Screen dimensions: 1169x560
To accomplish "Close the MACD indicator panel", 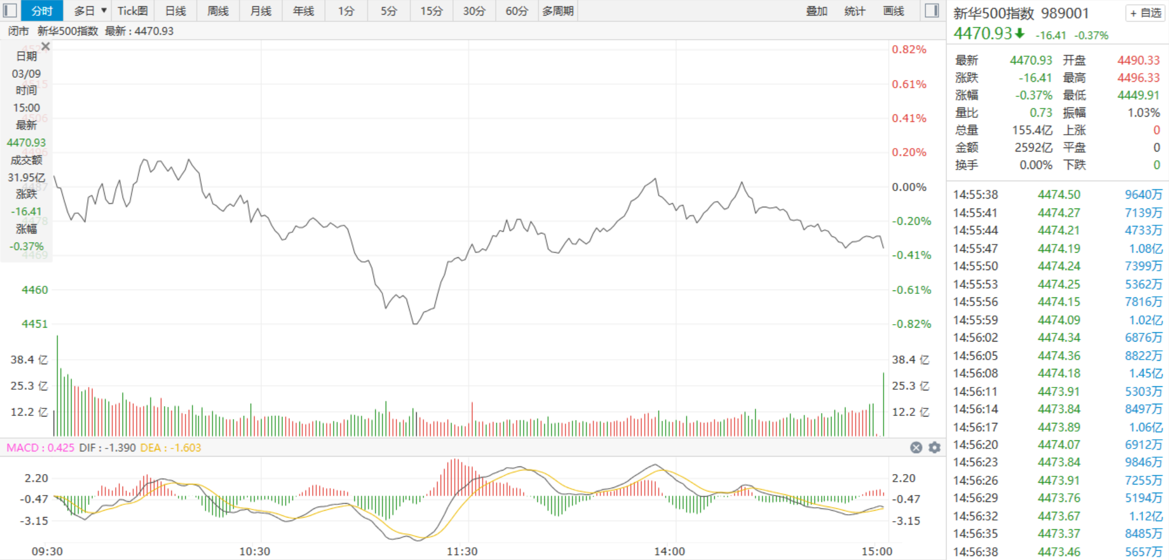I will tap(916, 447).
